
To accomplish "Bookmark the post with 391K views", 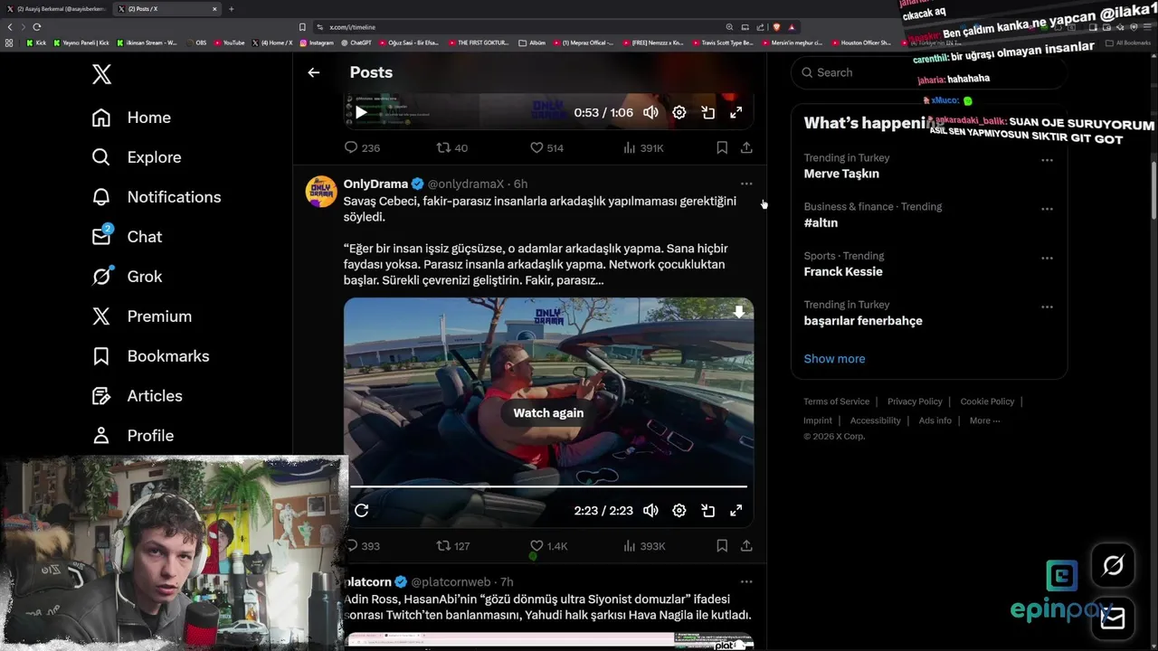I will point(722,147).
